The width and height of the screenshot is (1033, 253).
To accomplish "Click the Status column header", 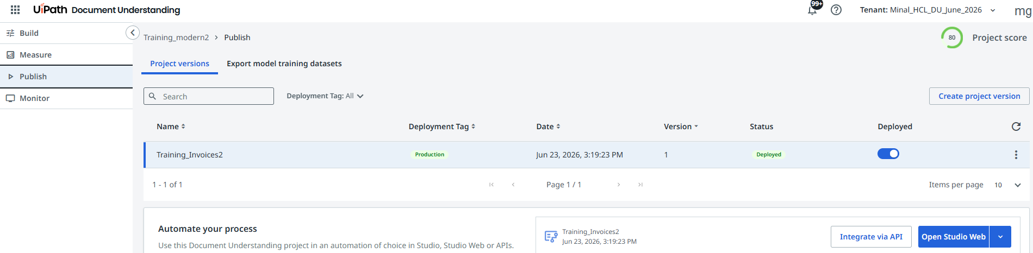I will [761, 126].
